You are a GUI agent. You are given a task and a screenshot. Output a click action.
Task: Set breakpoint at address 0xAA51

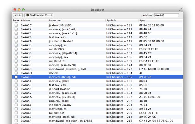pos(16,81)
